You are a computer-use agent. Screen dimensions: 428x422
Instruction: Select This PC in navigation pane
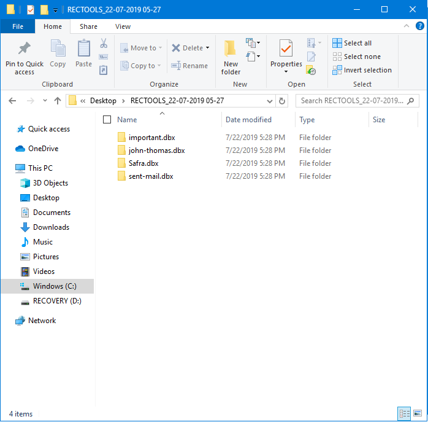pyautogui.click(x=40, y=168)
